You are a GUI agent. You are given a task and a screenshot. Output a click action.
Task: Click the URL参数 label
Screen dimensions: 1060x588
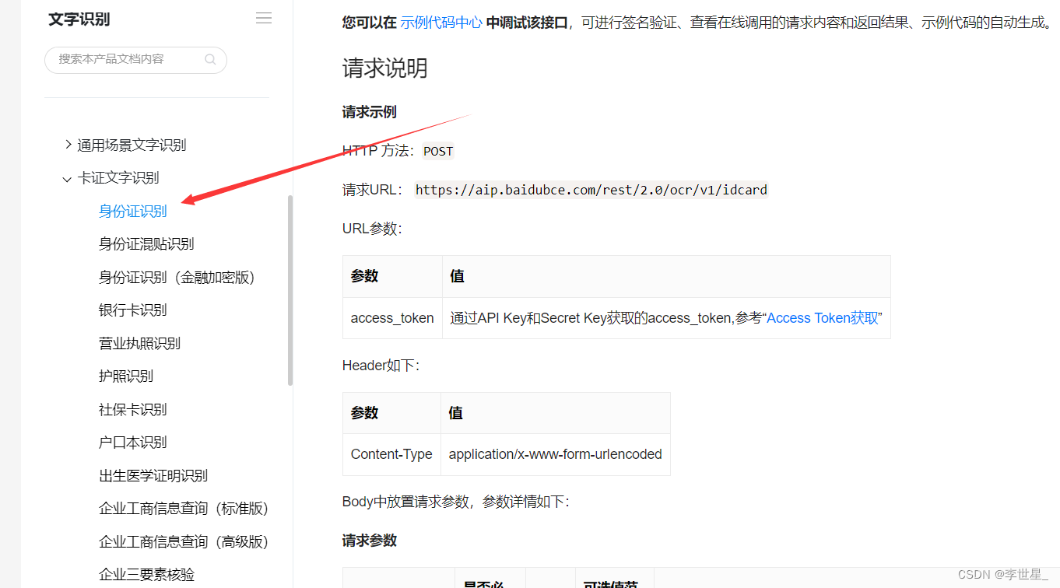tap(372, 229)
